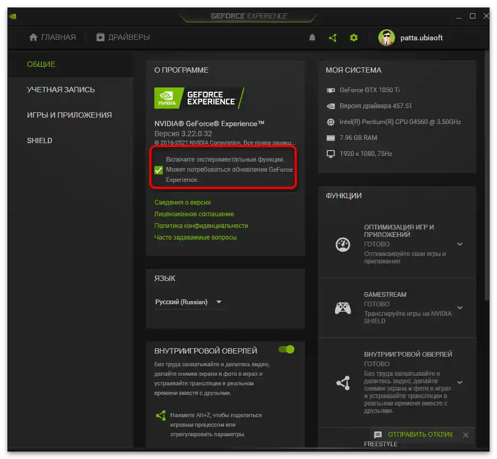
Task: Open the Часто задаваемые вопросы link
Action: pyautogui.click(x=195, y=237)
